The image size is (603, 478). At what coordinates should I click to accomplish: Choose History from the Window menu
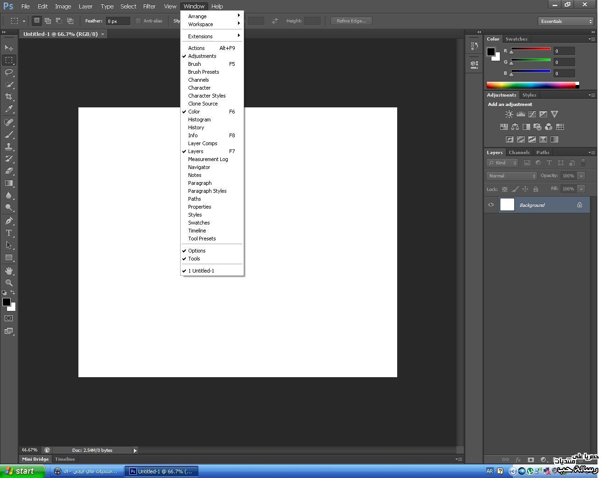click(x=196, y=127)
